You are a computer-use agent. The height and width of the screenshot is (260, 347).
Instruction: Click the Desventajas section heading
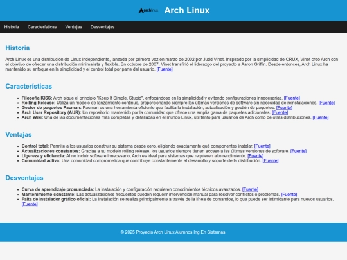click(x=24, y=178)
